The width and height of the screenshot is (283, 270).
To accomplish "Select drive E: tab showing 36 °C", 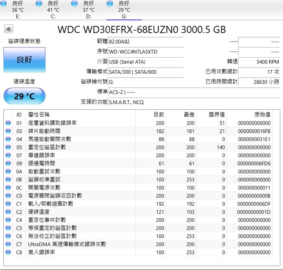I will click(18, 10).
